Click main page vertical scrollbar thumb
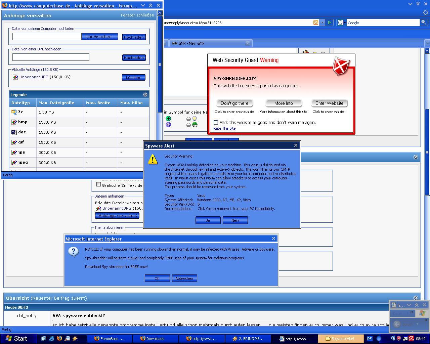Viewport: 430px width, 344px height. tap(427, 152)
